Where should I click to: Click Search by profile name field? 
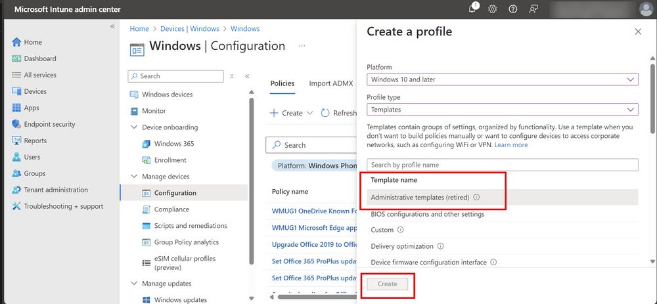(503, 165)
